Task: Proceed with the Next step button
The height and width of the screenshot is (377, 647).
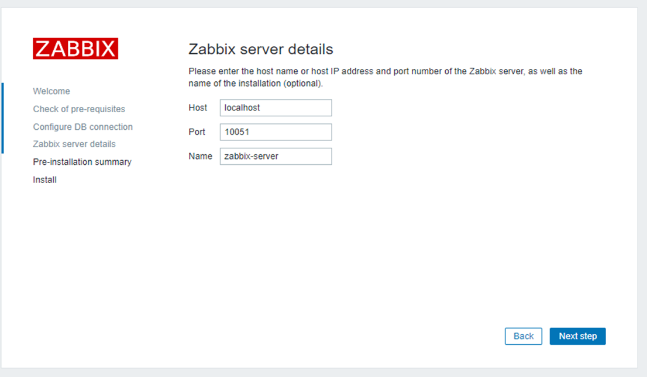Action: point(577,336)
